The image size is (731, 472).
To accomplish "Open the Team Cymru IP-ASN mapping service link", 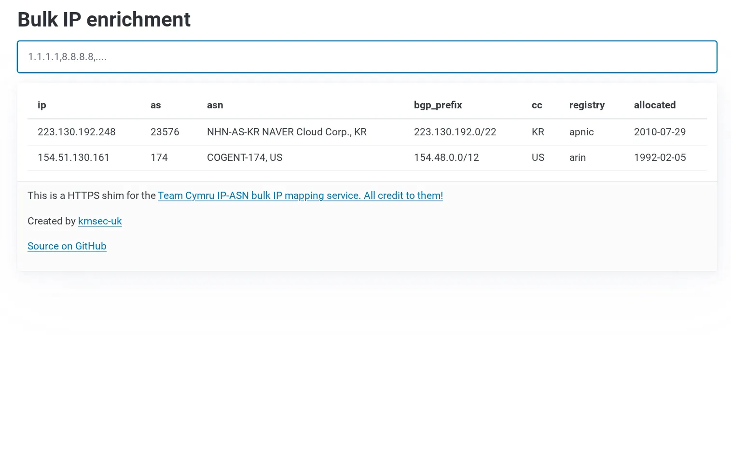I will [x=300, y=196].
